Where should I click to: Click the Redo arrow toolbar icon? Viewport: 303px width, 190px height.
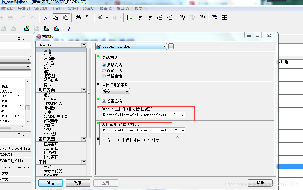(x=33, y=17)
